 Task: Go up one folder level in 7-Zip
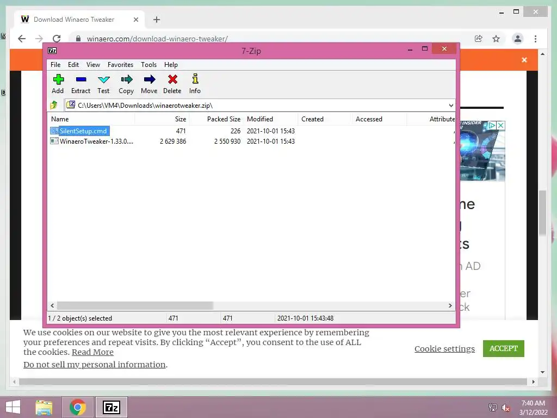tap(54, 105)
